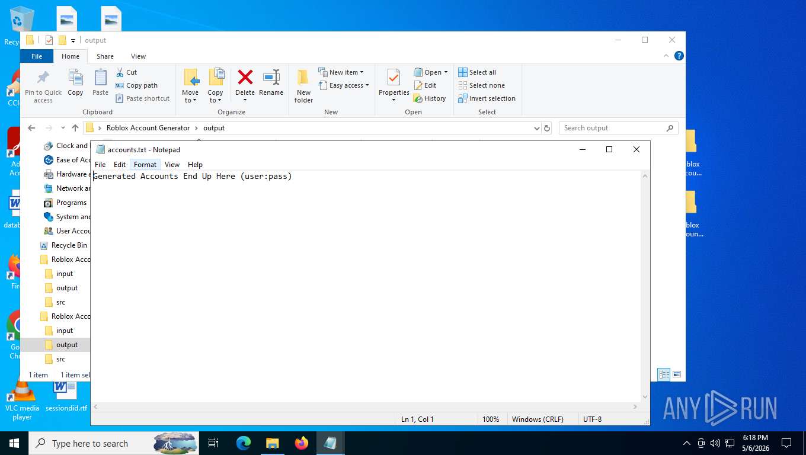
Task: Open the Notepad View menu
Action: (x=172, y=165)
